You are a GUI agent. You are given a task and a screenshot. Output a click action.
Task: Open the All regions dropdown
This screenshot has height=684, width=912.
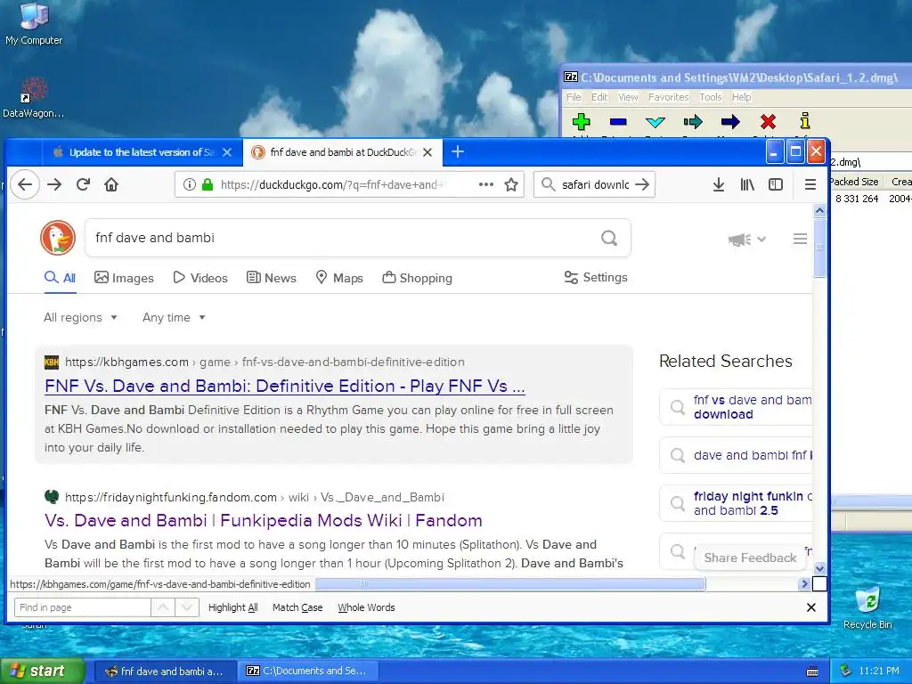coord(80,318)
